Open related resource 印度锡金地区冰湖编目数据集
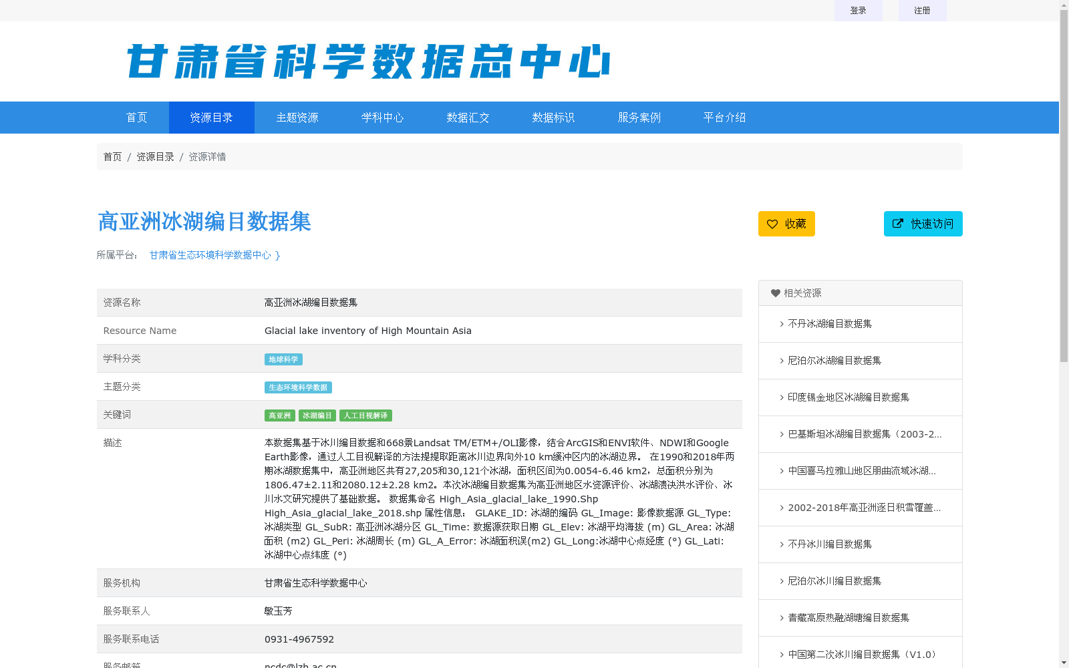The height and width of the screenshot is (668, 1069). 849,397
